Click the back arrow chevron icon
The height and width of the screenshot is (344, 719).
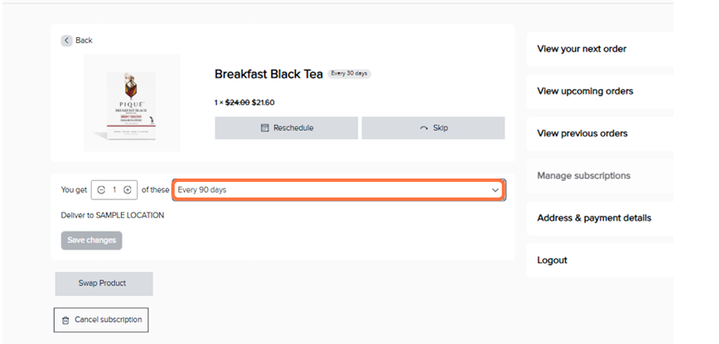click(66, 41)
